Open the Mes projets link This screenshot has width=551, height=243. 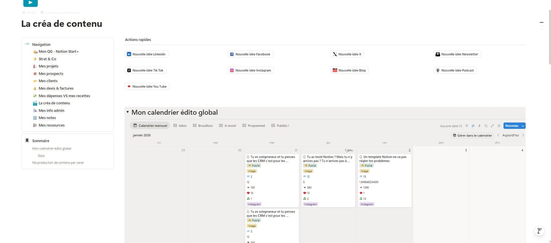pos(48,66)
